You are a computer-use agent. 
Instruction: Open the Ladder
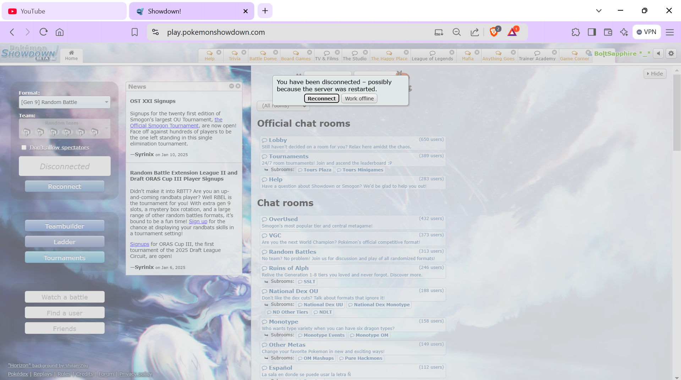click(x=65, y=242)
